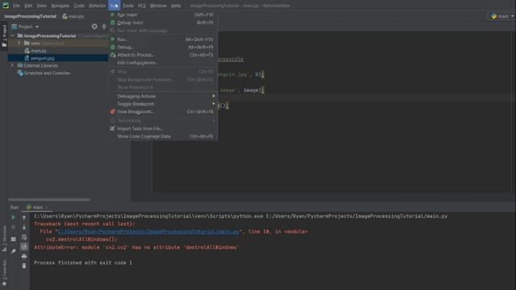Click the main.py traceback file link

click(x=148, y=232)
